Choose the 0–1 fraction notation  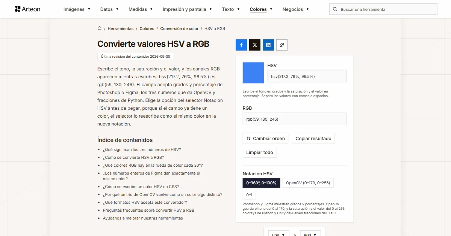pos(249,195)
